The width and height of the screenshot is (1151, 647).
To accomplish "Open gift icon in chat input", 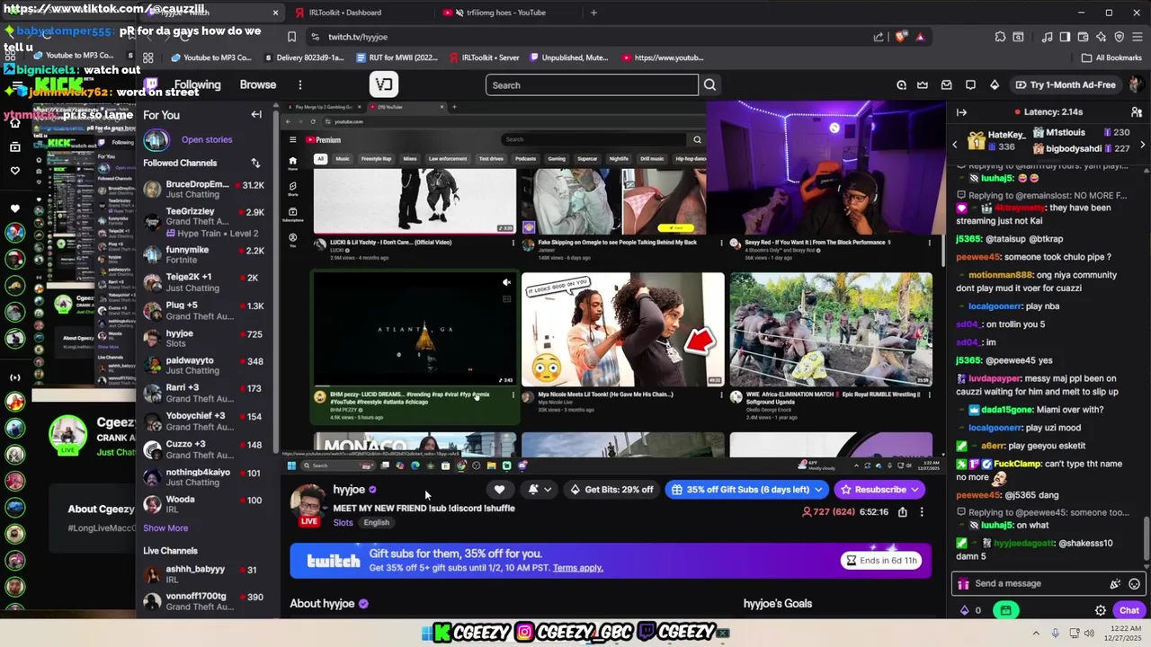I will pyautogui.click(x=963, y=584).
